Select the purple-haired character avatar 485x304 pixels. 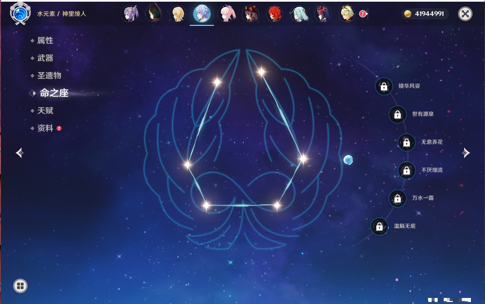[x=131, y=14]
